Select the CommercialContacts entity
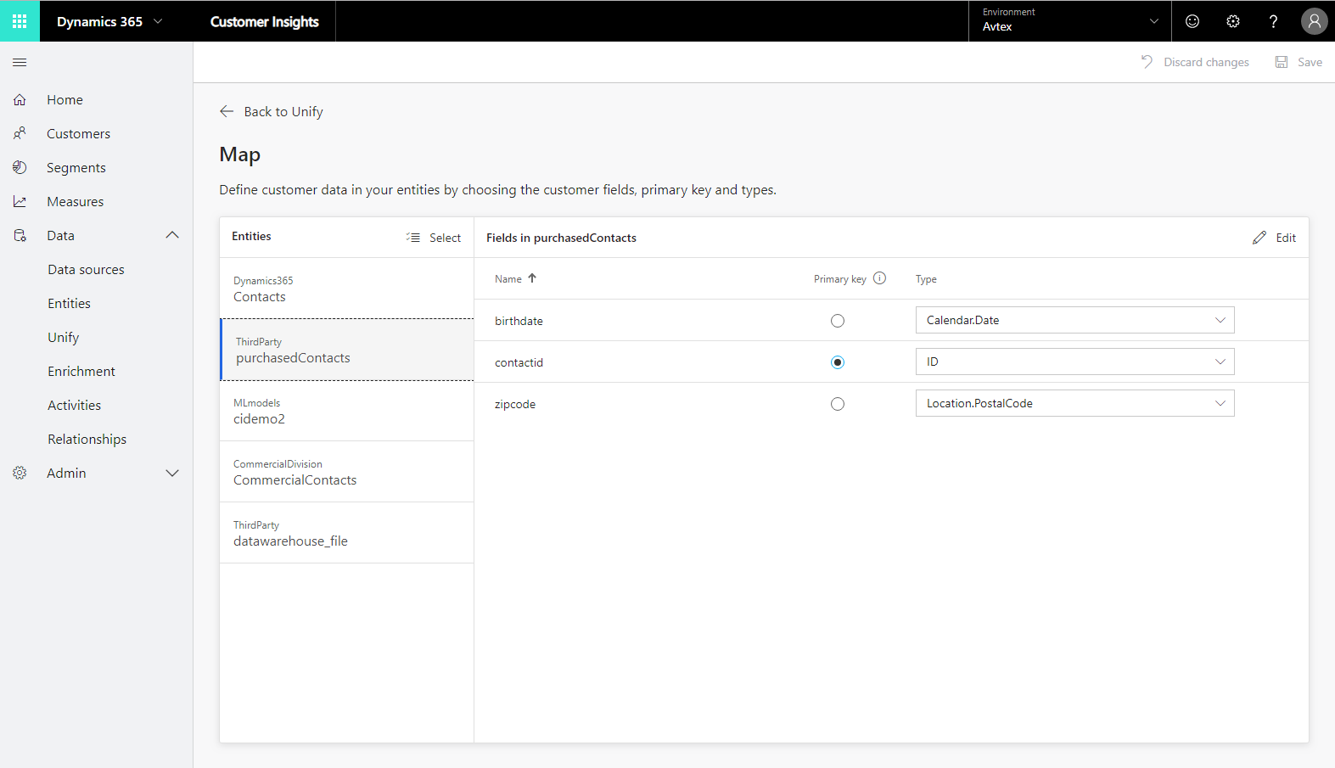The width and height of the screenshot is (1335, 768). point(346,472)
